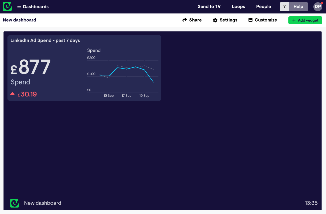Open the Help dropdown button
This screenshot has width=326, height=214.
click(x=298, y=6)
